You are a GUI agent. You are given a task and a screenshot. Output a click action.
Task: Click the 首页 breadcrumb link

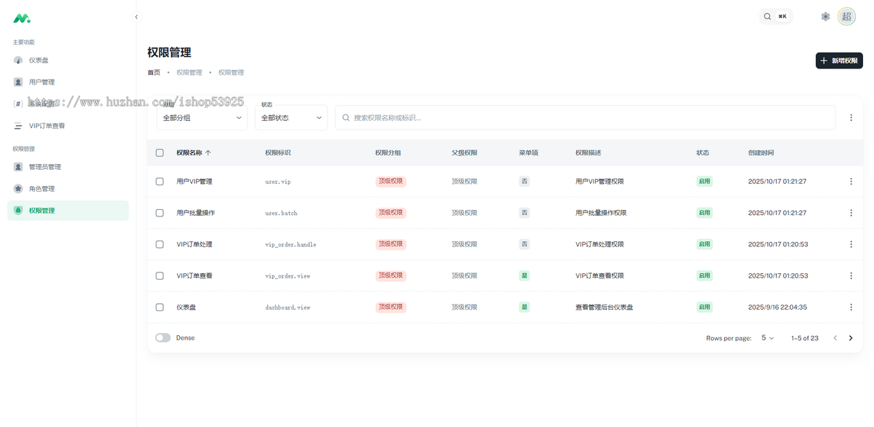coord(154,73)
